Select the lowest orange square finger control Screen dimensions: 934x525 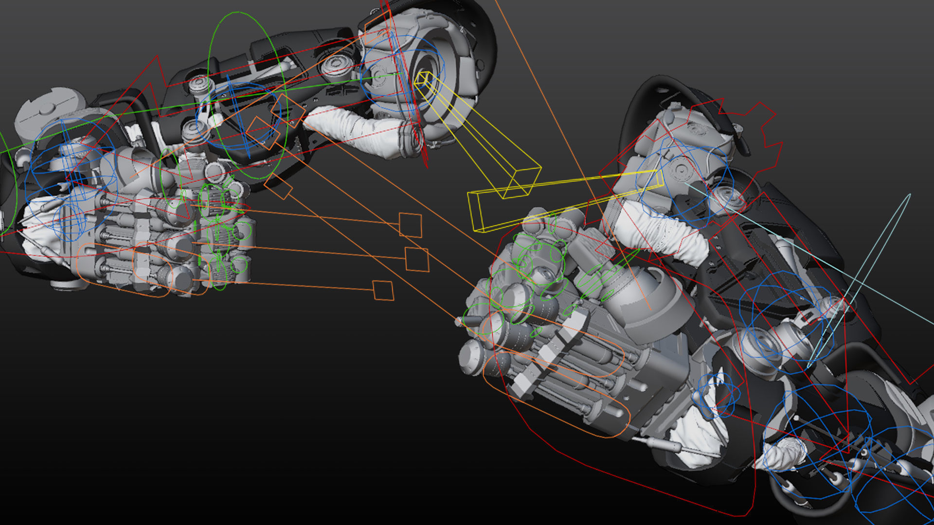(x=383, y=290)
